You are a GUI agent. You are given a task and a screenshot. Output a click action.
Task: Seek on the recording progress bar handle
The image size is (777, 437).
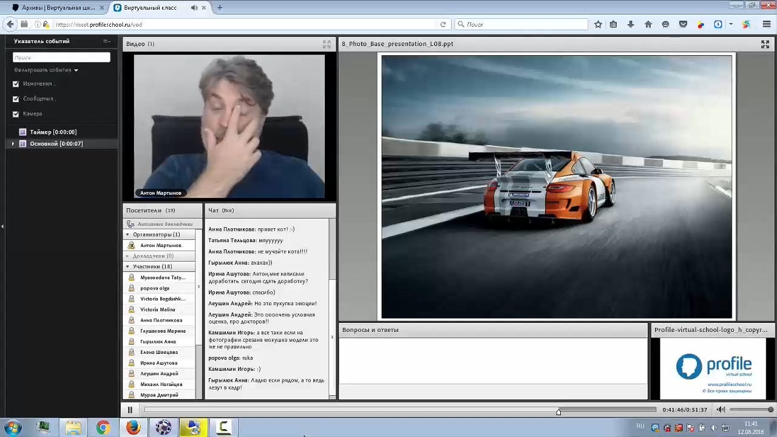coord(558,412)
